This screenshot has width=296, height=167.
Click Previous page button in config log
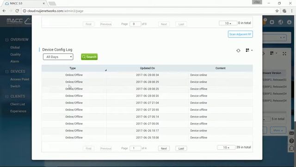106,148
